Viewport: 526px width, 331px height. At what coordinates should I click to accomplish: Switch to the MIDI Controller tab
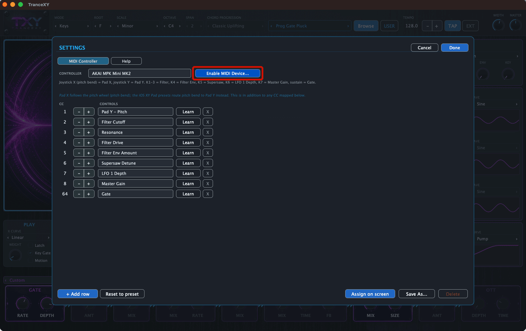coord(83,61)
